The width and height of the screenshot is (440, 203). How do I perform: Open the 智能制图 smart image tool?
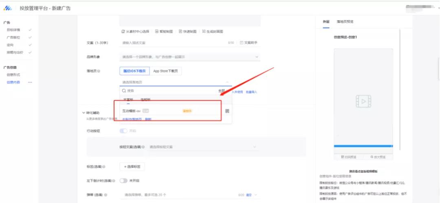[x=164, y=32]
